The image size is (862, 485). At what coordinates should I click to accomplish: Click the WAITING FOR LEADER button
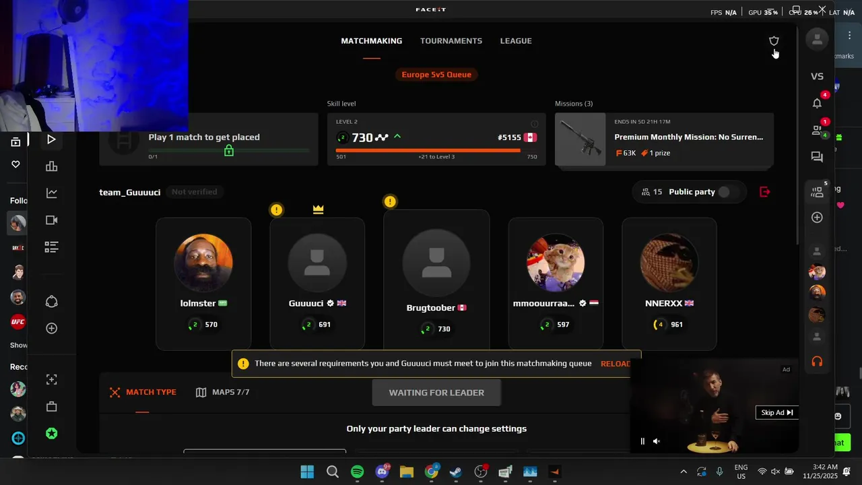436,393
